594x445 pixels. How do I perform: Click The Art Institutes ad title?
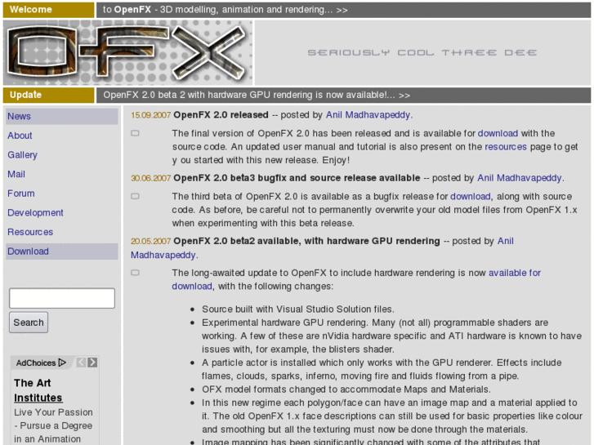(x=38, y=390)
